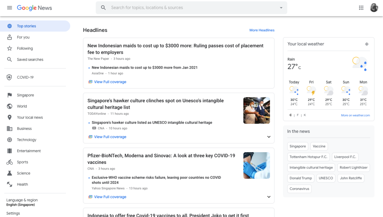Click the Technology chip icon
Viewport: 383px width, 217px height.
coord(10,140)
